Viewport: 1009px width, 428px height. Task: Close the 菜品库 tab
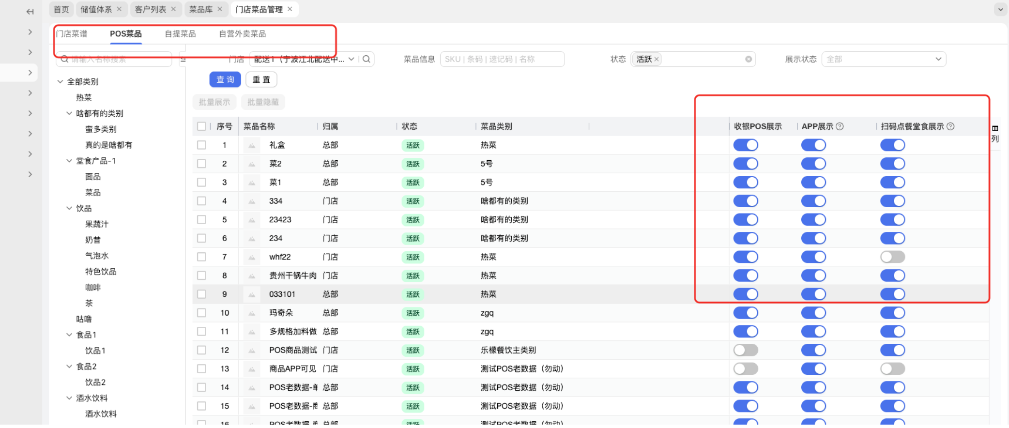pos(220,9)
